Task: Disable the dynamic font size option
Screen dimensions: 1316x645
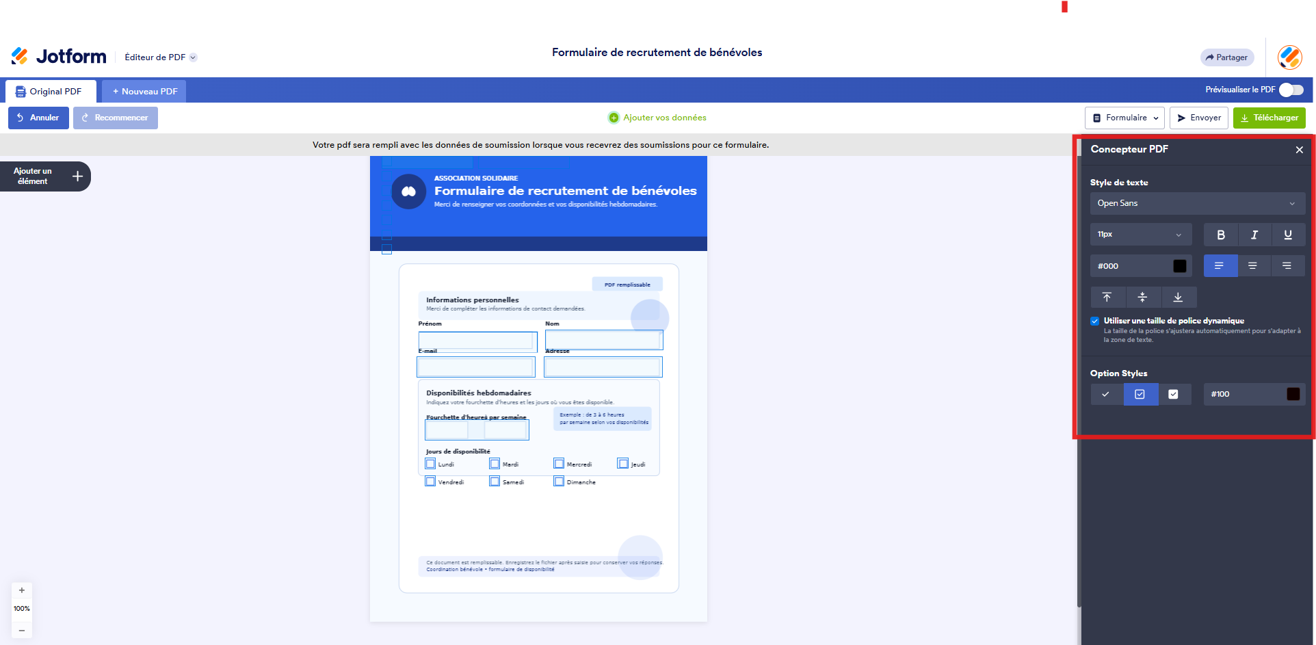Action: 1094,320
